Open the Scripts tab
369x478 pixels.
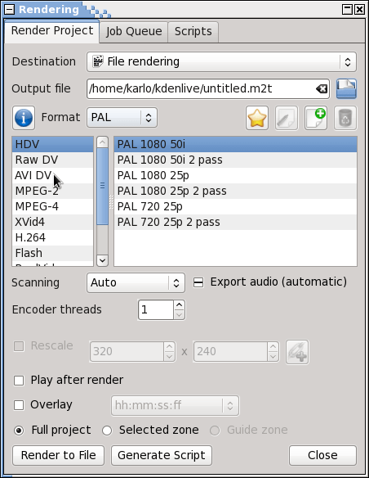[193, 31]
